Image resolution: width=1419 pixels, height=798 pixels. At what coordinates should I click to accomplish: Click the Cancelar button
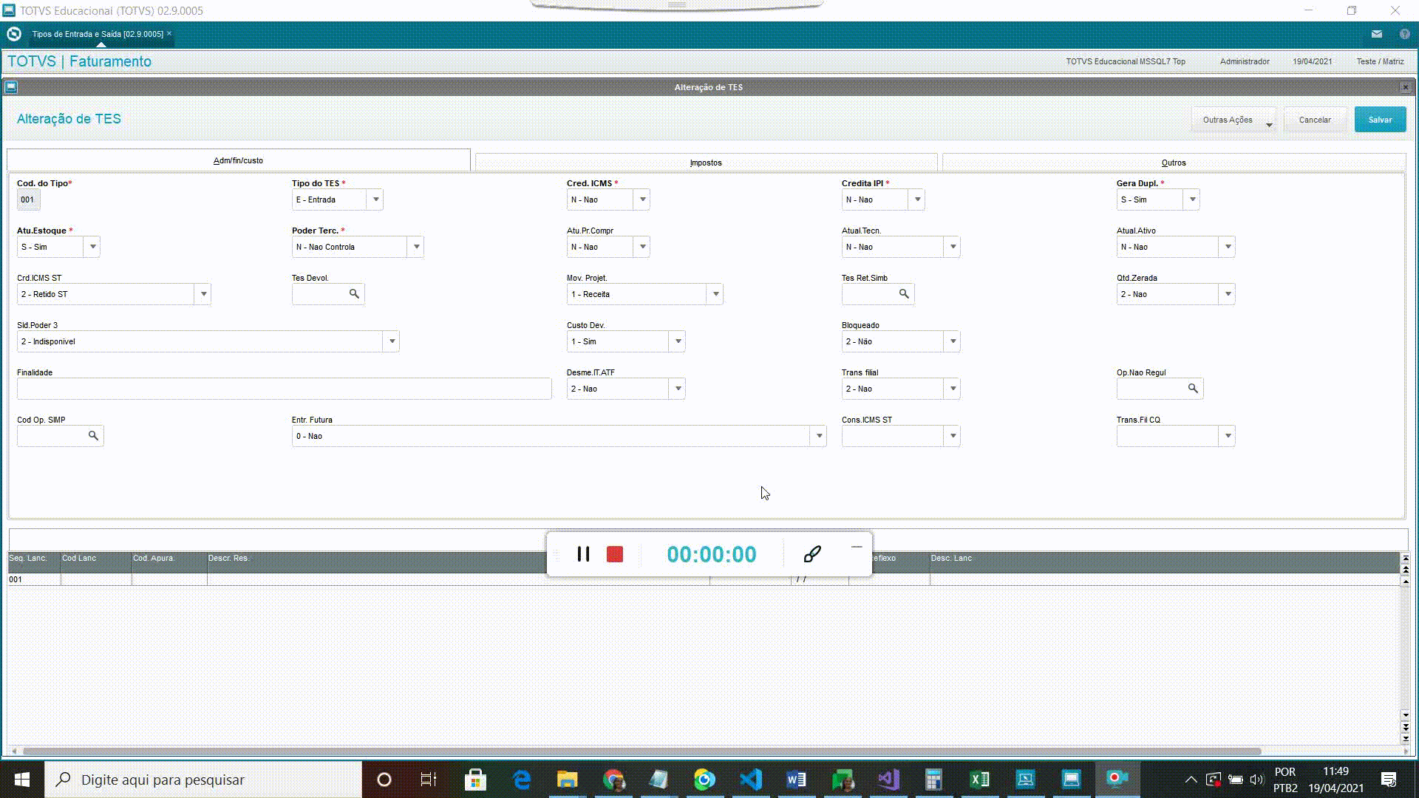coord(1315,120)
